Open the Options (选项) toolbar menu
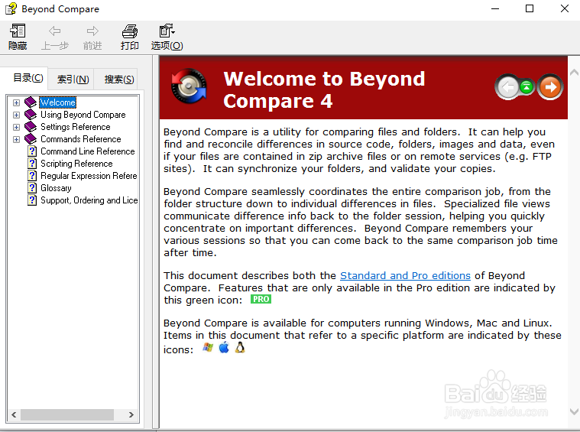This screenshot has height=432, width=580. click(x=167, y=37)
